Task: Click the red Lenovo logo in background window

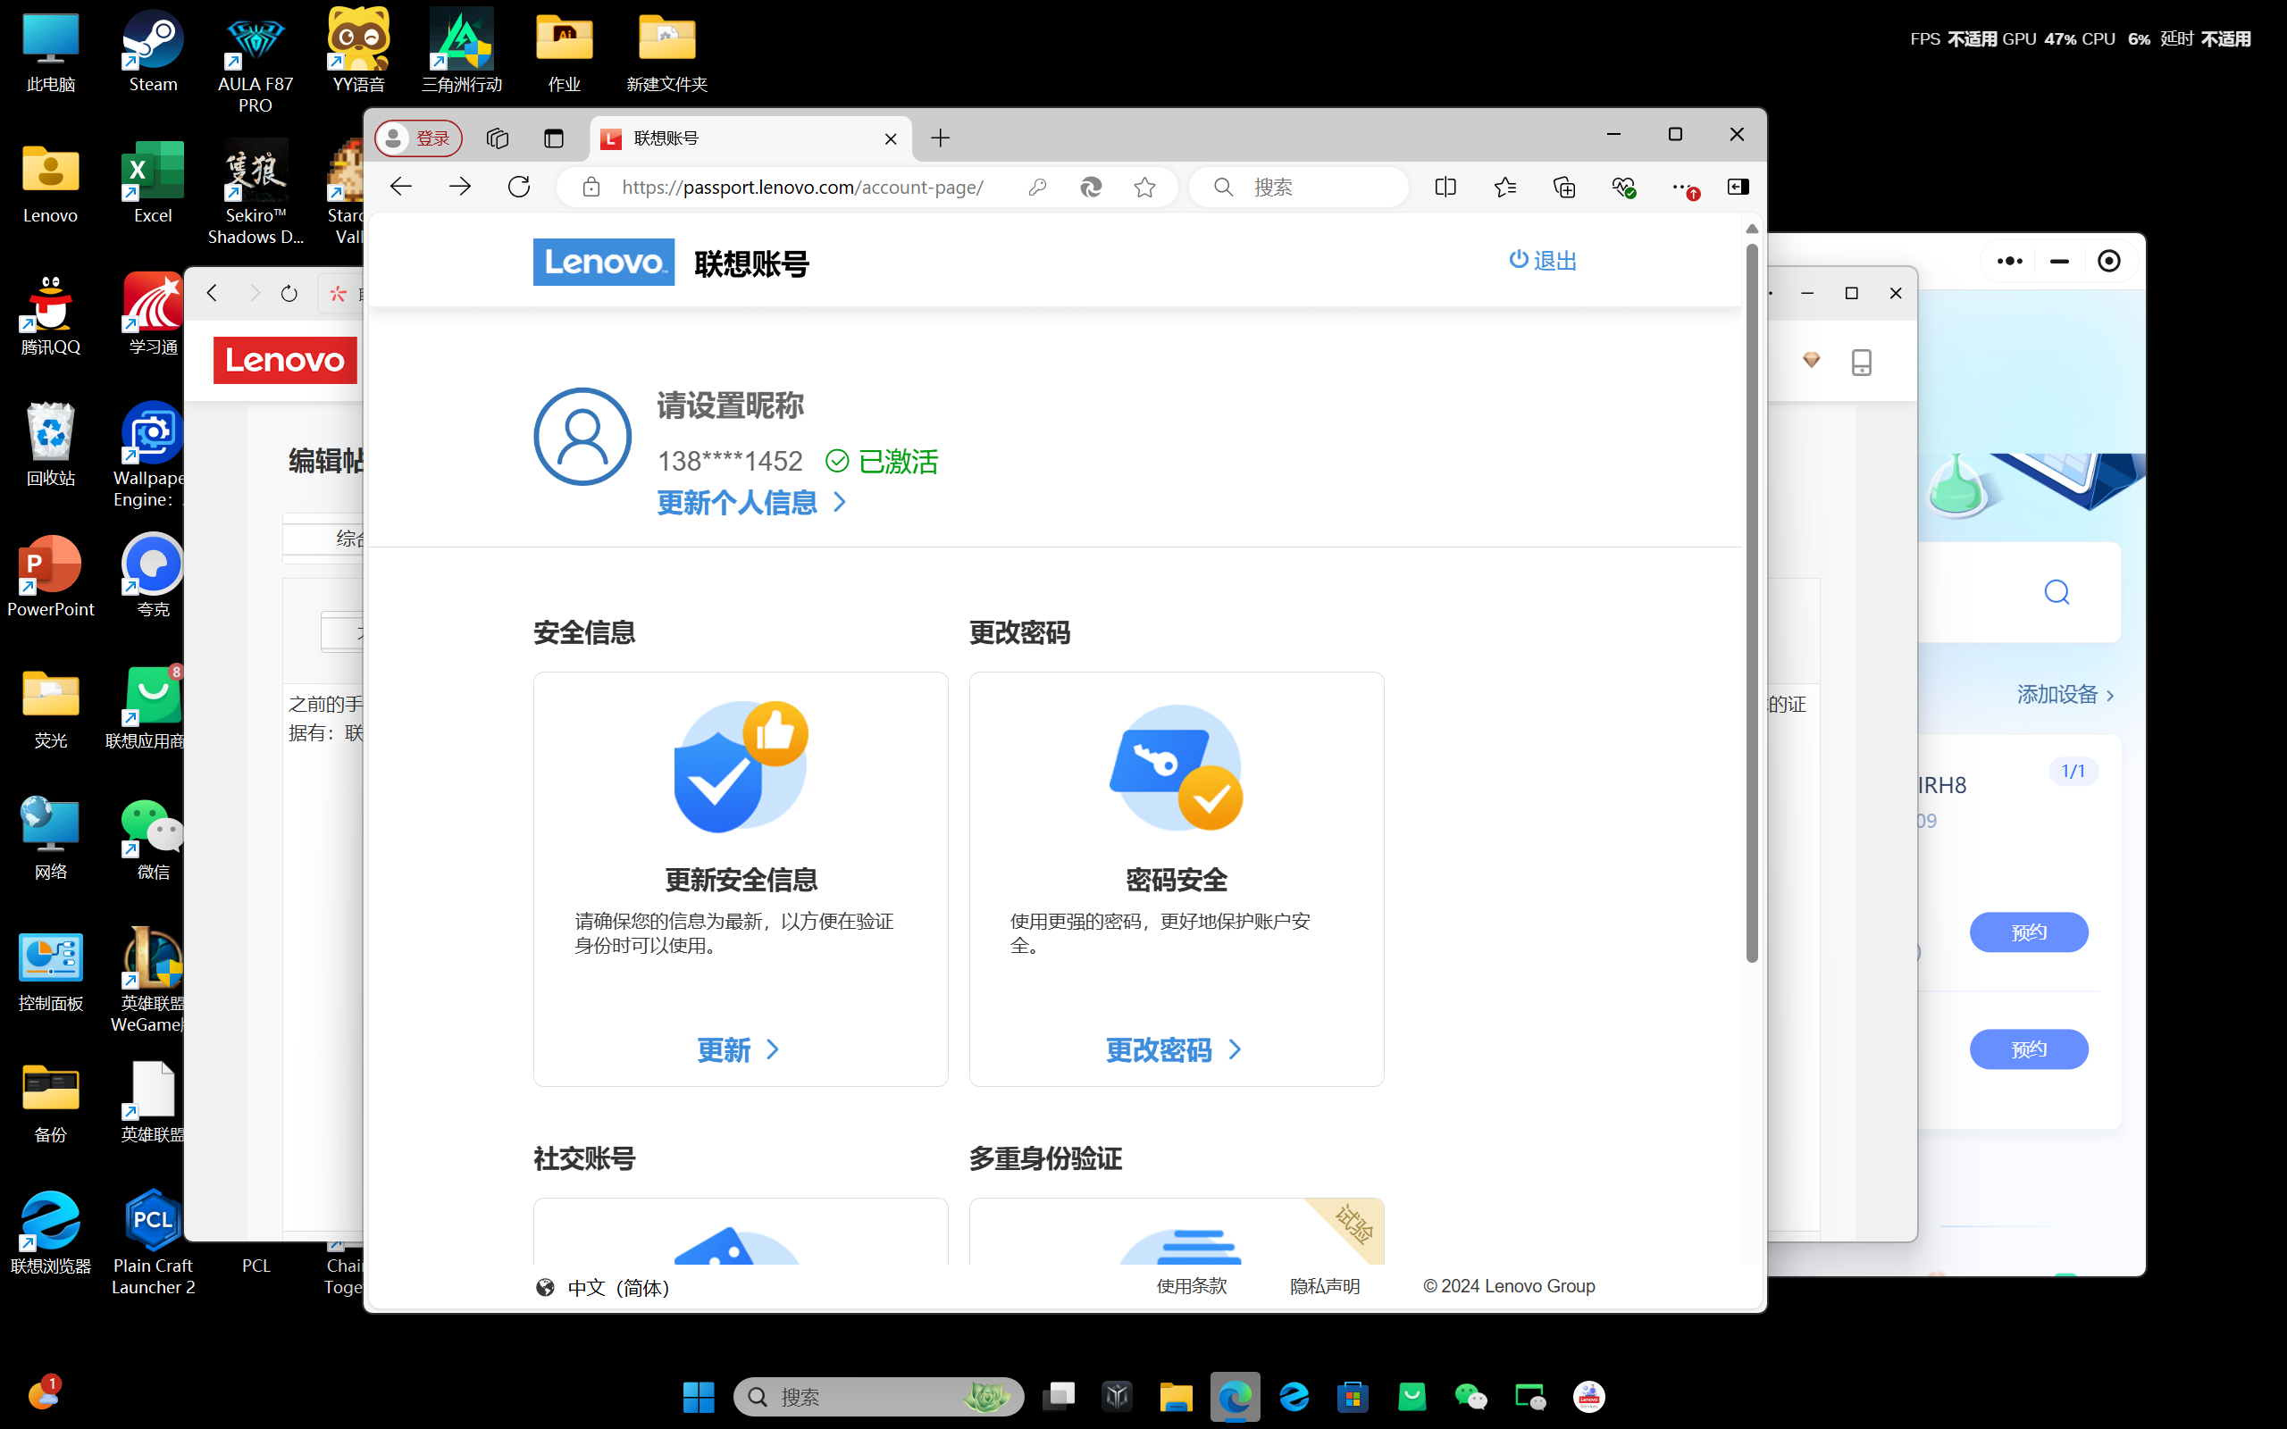Action: click(285, 360)
